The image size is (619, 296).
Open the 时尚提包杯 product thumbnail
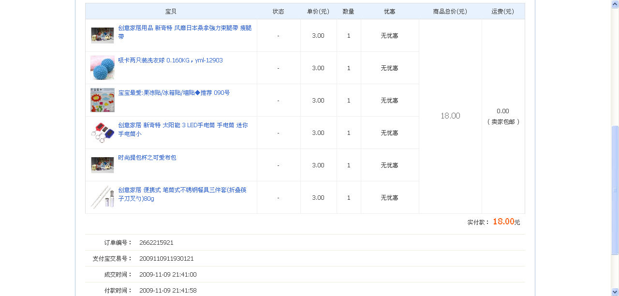pos(103,165)
